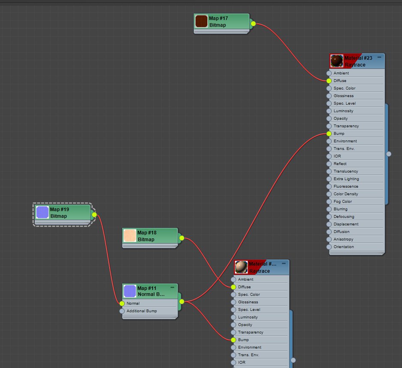The height and width of the screenshot is (368, 402).
Task: Click the Diffuse socket on Material #23
Action: [329, 81]
